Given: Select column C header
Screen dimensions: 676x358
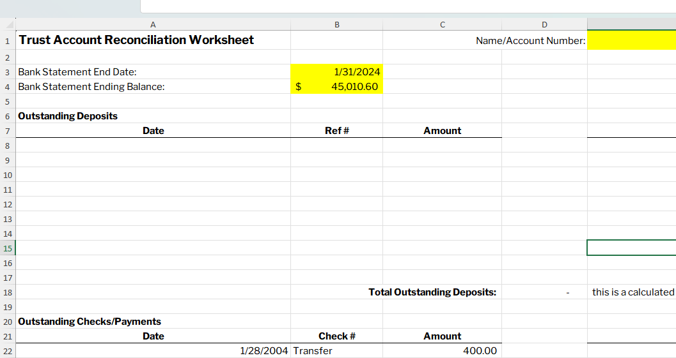Looking at the screenshot, I should (442, 25).
